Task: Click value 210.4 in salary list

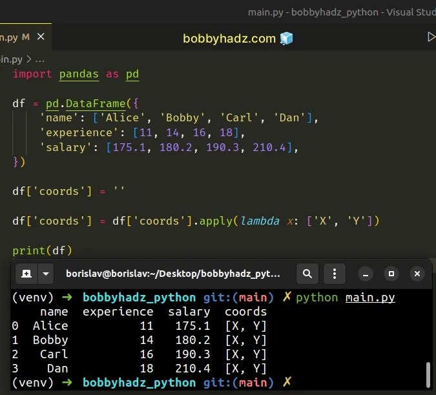Action: tap(269, 147)
